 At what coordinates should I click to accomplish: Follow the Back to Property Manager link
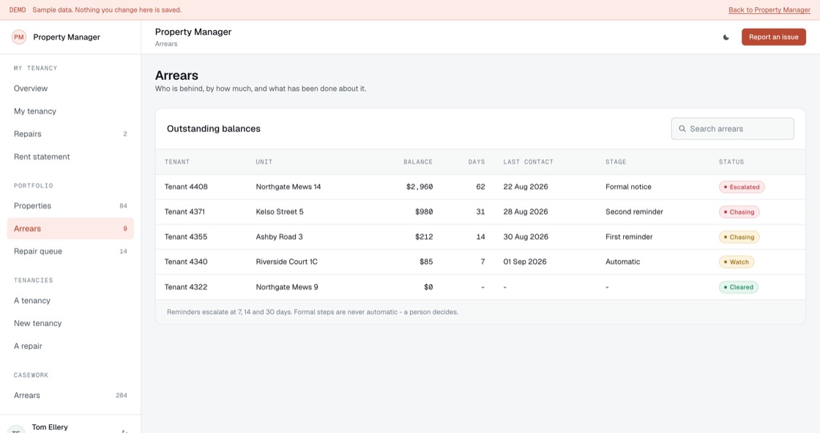tap(769, 10)
